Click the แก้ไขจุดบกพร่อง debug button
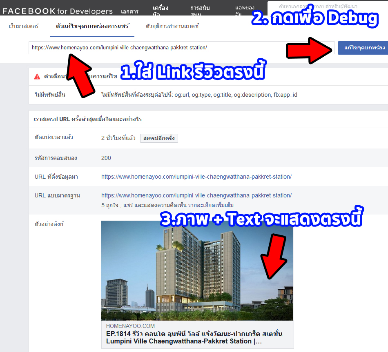388x352 pixels. (363, 48)
